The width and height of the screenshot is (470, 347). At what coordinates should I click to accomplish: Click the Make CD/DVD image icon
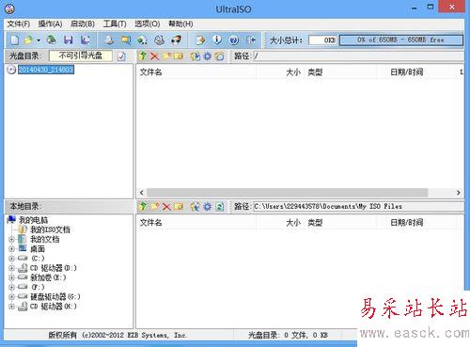pyautogui.click(x=109, y=39)
